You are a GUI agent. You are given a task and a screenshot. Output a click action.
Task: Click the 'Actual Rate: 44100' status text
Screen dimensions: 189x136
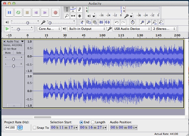pos(166,134)
